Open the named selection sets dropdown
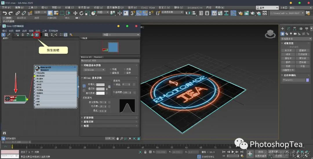 pyautogui.click(x=172, y=12)
